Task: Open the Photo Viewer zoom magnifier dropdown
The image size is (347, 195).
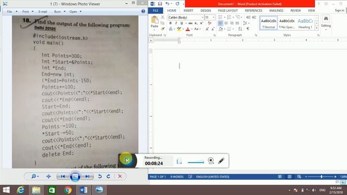Action: [35, 176]
